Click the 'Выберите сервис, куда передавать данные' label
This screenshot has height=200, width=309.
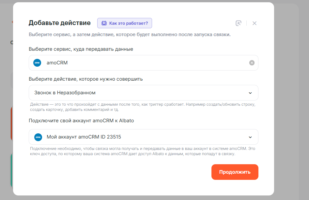81,49
